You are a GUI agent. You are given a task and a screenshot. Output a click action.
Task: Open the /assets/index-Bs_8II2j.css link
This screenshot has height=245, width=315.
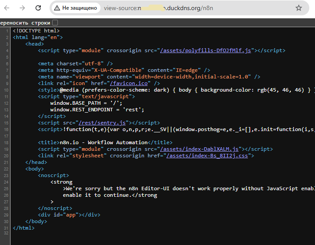[x=207, y=156]
